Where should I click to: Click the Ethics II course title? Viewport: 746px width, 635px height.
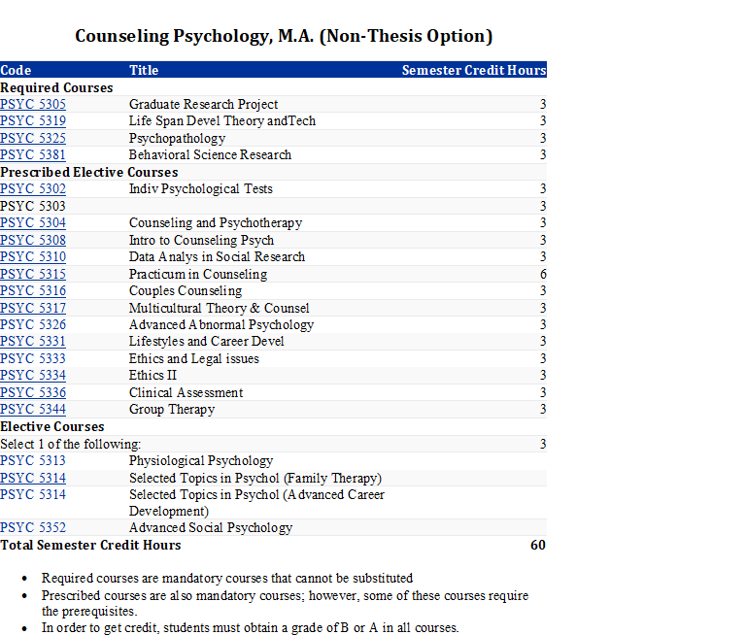click(153, 376)
